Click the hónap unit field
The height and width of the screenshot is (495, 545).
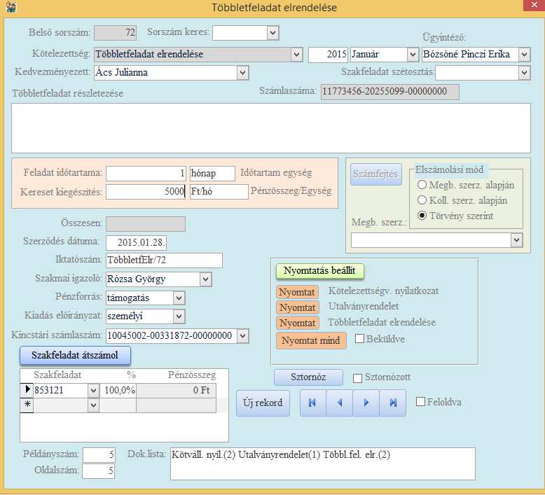coord(212,174)
